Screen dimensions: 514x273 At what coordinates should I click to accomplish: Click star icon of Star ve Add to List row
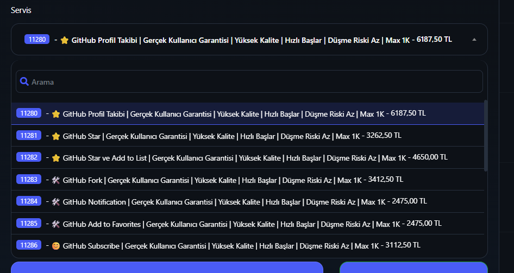(56, 158)
